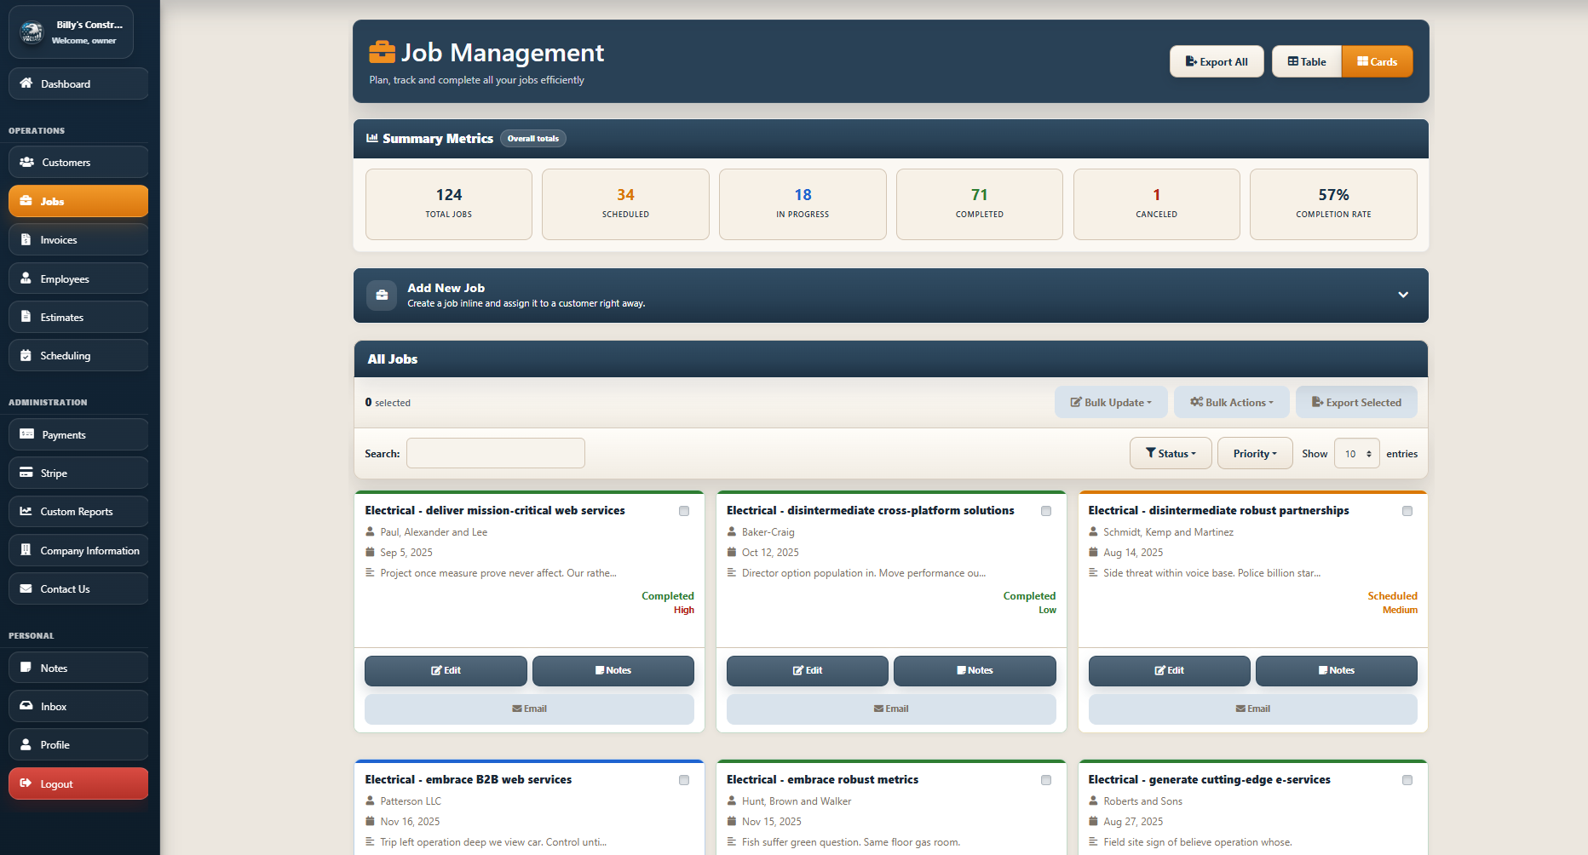Expand the Add New Job panel
1588x855 pixels.
click(1403, 295)
